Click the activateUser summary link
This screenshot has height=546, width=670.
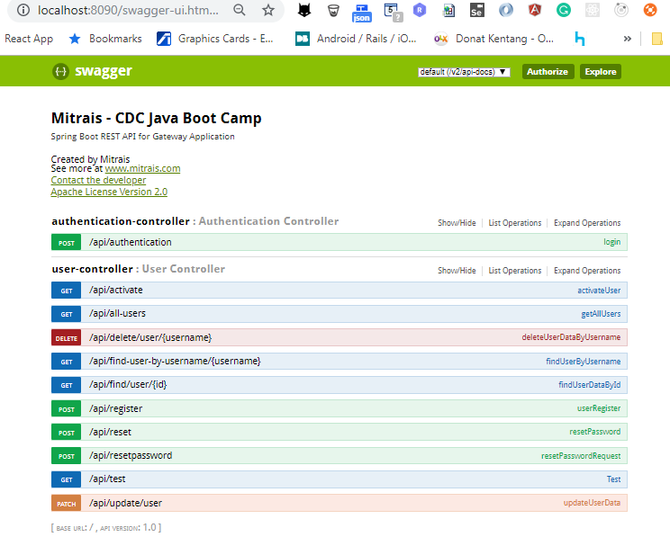pos(599,291)
